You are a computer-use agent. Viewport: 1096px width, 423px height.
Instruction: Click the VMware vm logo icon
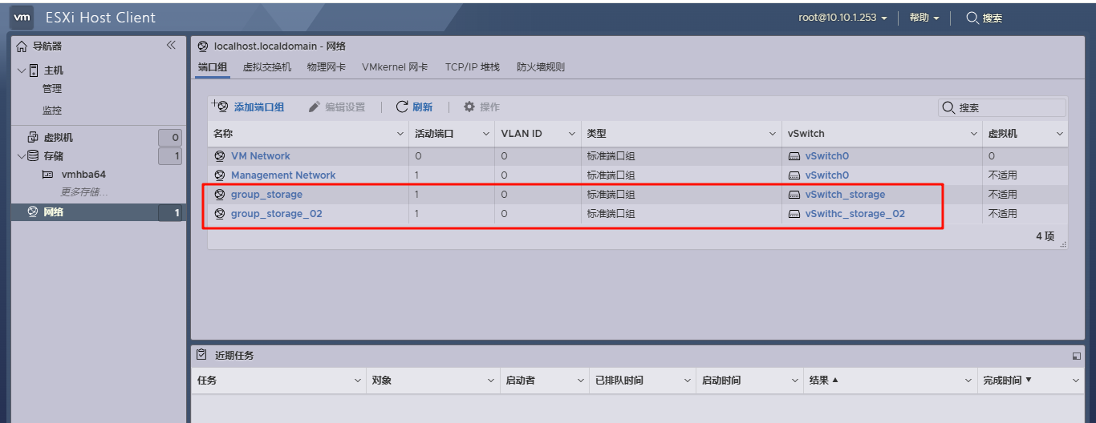pos(22,17)
